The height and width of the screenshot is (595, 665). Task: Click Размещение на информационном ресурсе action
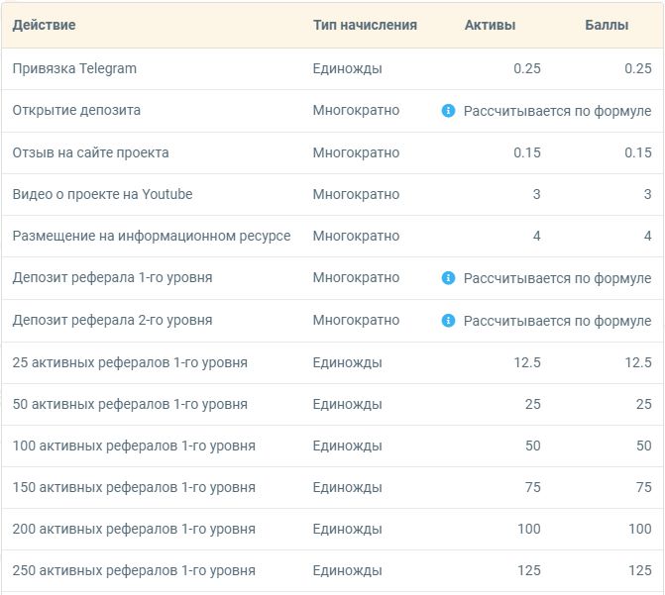click(x=152, y=236)
